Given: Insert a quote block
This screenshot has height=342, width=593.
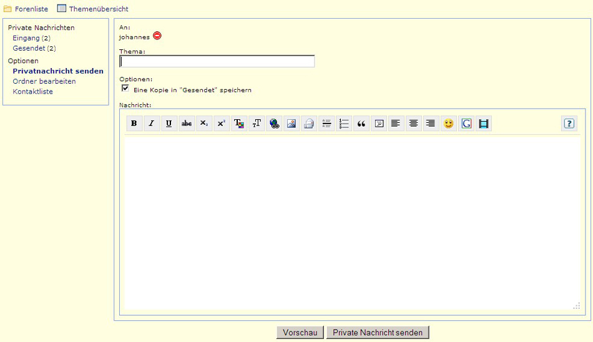Looking at the screenshot, I should pyautogui.click(x=361, y=124).
